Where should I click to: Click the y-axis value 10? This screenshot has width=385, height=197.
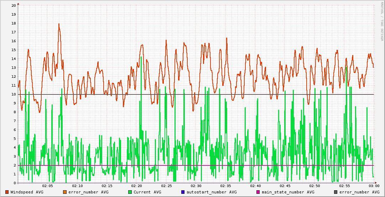[14, 94]
